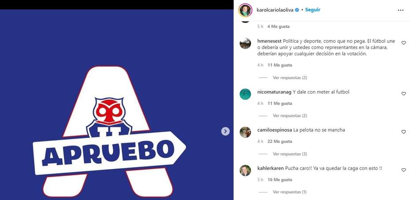Open the three-dot more options menu
Viewport: 410px width, 200px height.
400,10
